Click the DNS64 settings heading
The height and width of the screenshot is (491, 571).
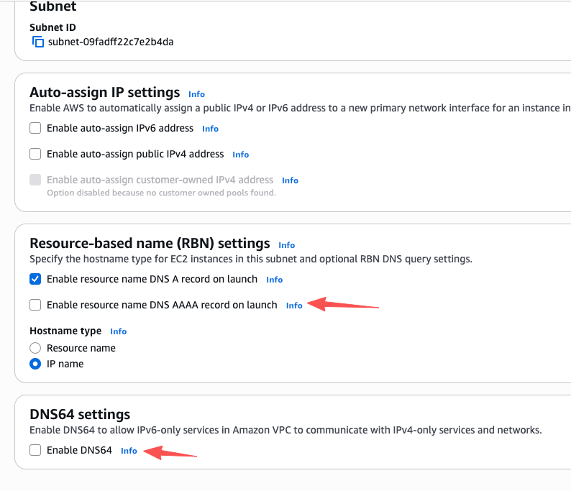80,415
